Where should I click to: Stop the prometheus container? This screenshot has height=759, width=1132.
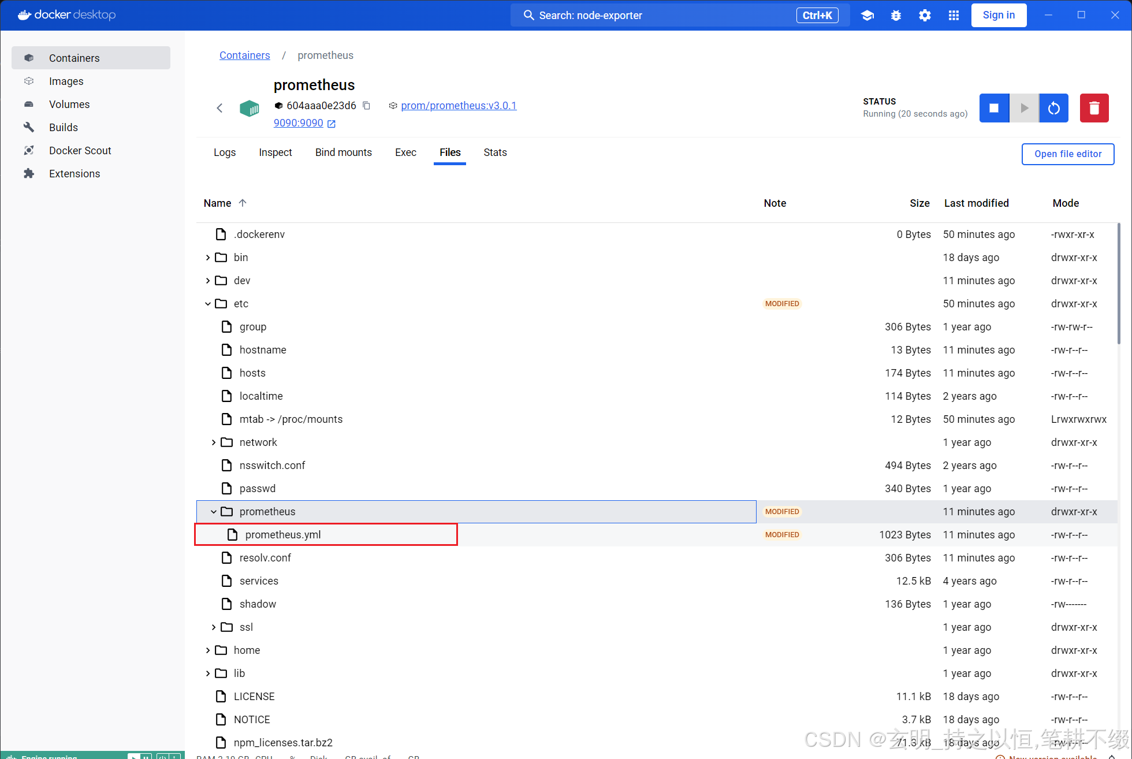[x=994, y=108]
